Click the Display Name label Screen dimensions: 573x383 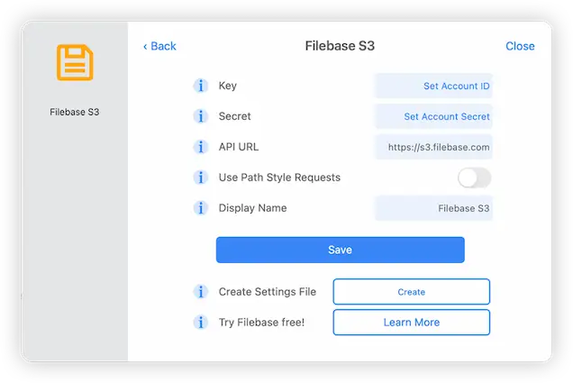click(252, 208)
